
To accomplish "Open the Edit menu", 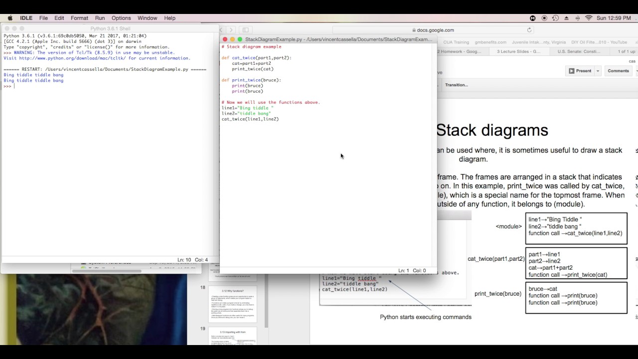I will point(59,18).
